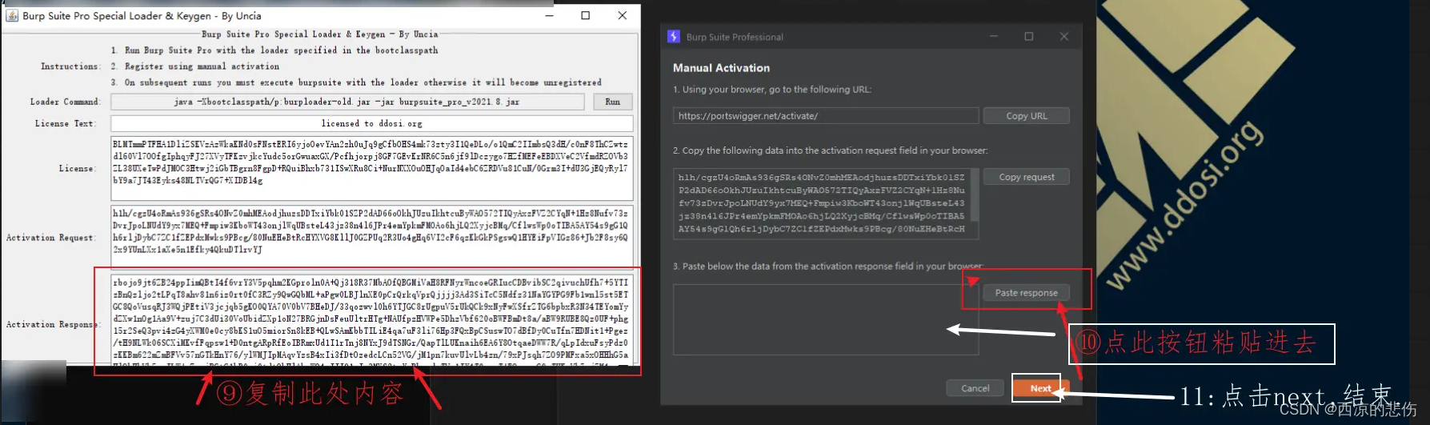Maximize the Burp Suite Professional window
1430x425 pixels.
coord(1029,37)
